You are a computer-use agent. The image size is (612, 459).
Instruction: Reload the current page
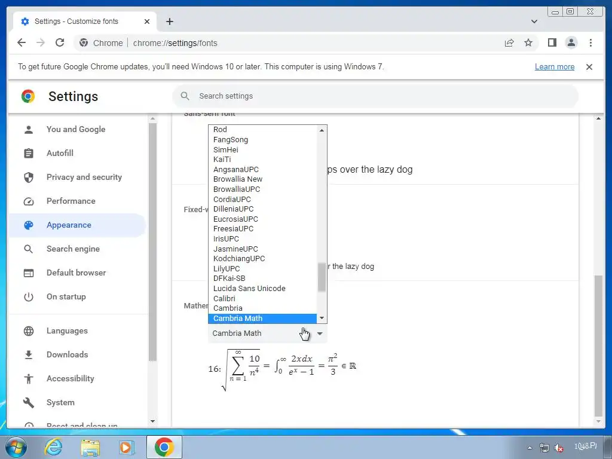click(x=60, y=42)
